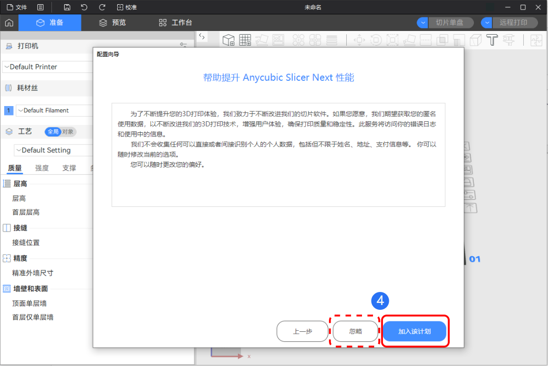The height and width of the screenshot is (367, 548).
Task: Click the 耗材丝 section label
Action: click(x=28, y=88)
